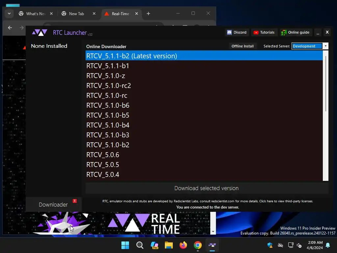Open Google Chrome from the taskbar
Viewport: 337px width, 253px height.
(198, 245)
